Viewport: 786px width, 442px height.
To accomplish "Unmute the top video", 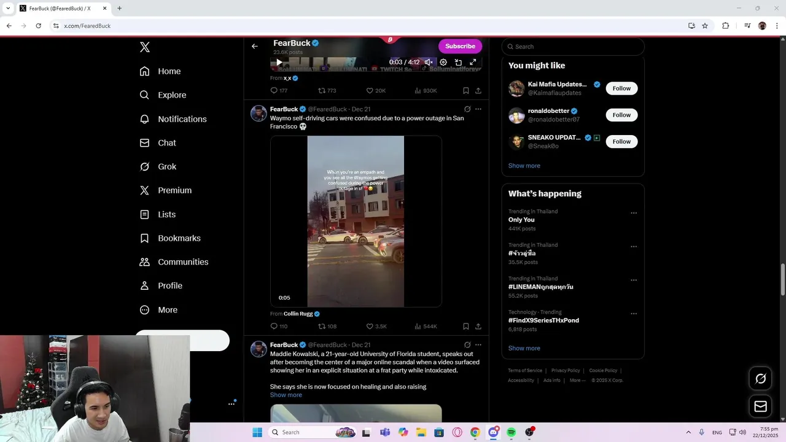I will coord(429,62).
